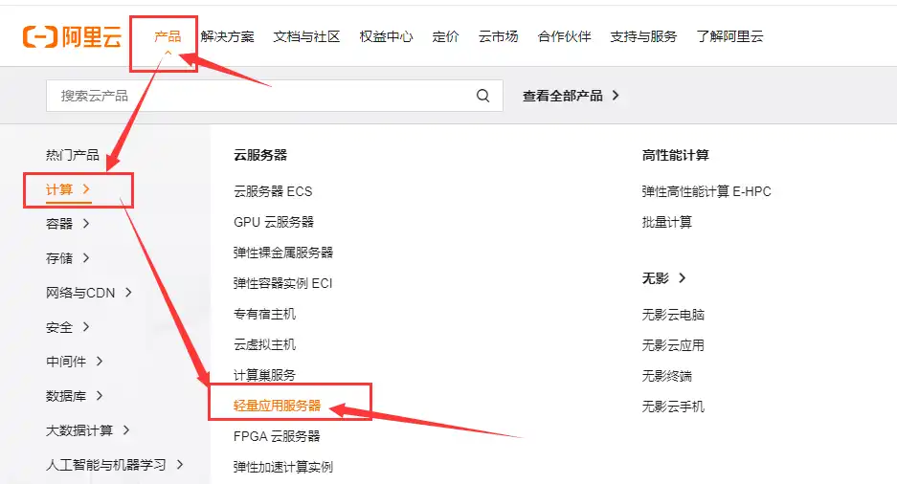
Task: Open 轻量应用服务器 product
Action: point(277,406)
